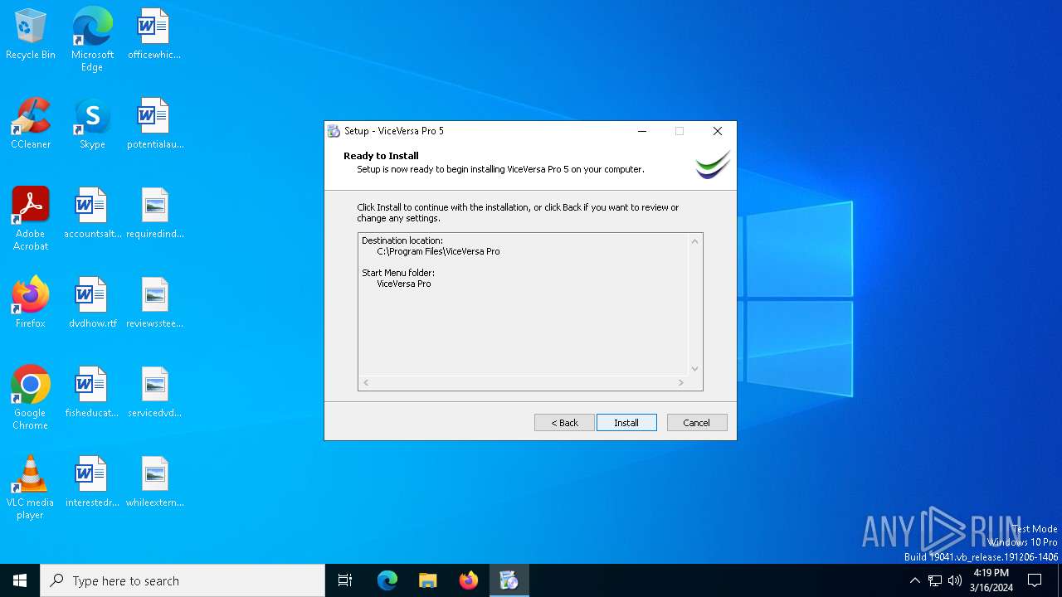Close the setup window

pos(718,131)
